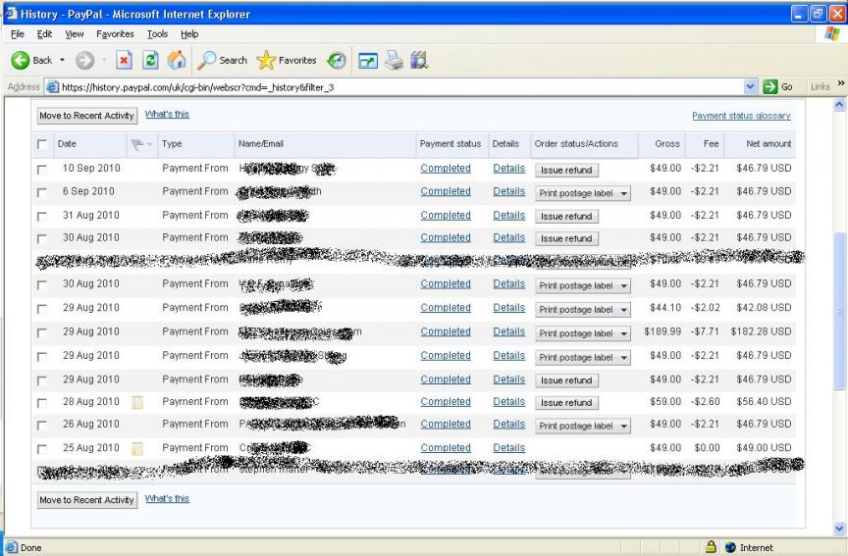Image resolution: width=848 pixels, height=556 pixels.
Task: Click the Date column header
Action: [67, 144]
